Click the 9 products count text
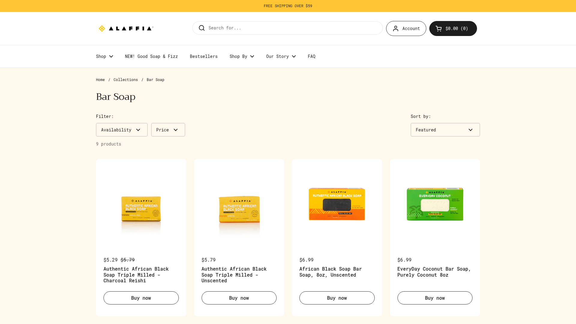576x324 pixels. [x=109, y=144]
